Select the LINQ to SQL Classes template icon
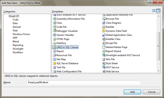The height and width of the screenshot is (98, 164). tap(54, 47)
